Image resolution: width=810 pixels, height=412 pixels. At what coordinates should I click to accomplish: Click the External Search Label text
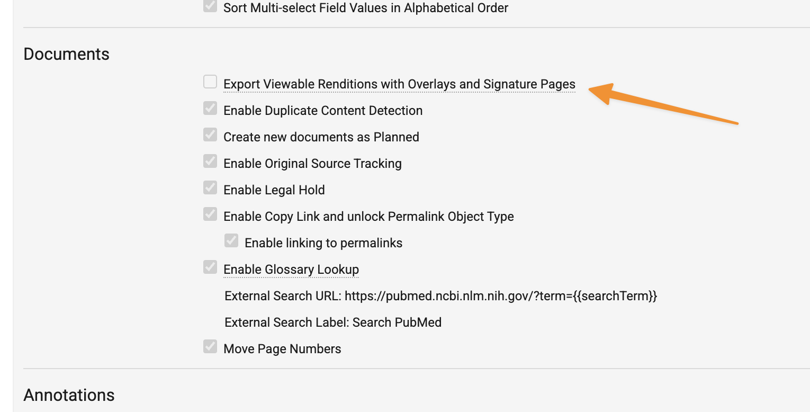(333, 323)
